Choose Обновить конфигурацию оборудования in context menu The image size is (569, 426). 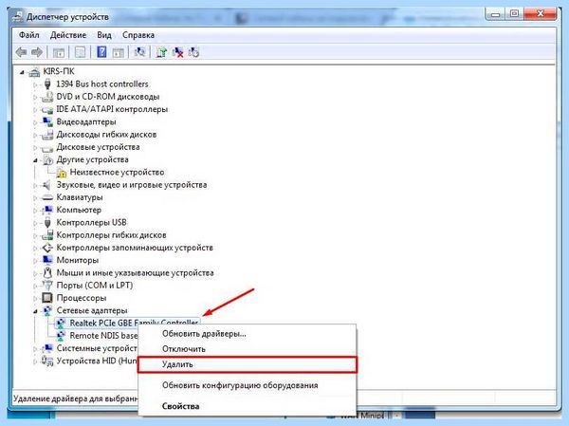pos(248,385)
